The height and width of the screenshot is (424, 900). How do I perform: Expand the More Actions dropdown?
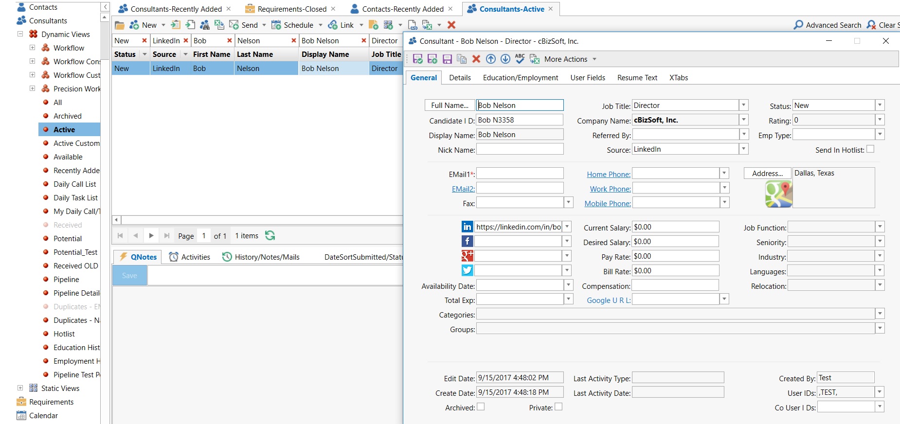(x=594, y=59)
